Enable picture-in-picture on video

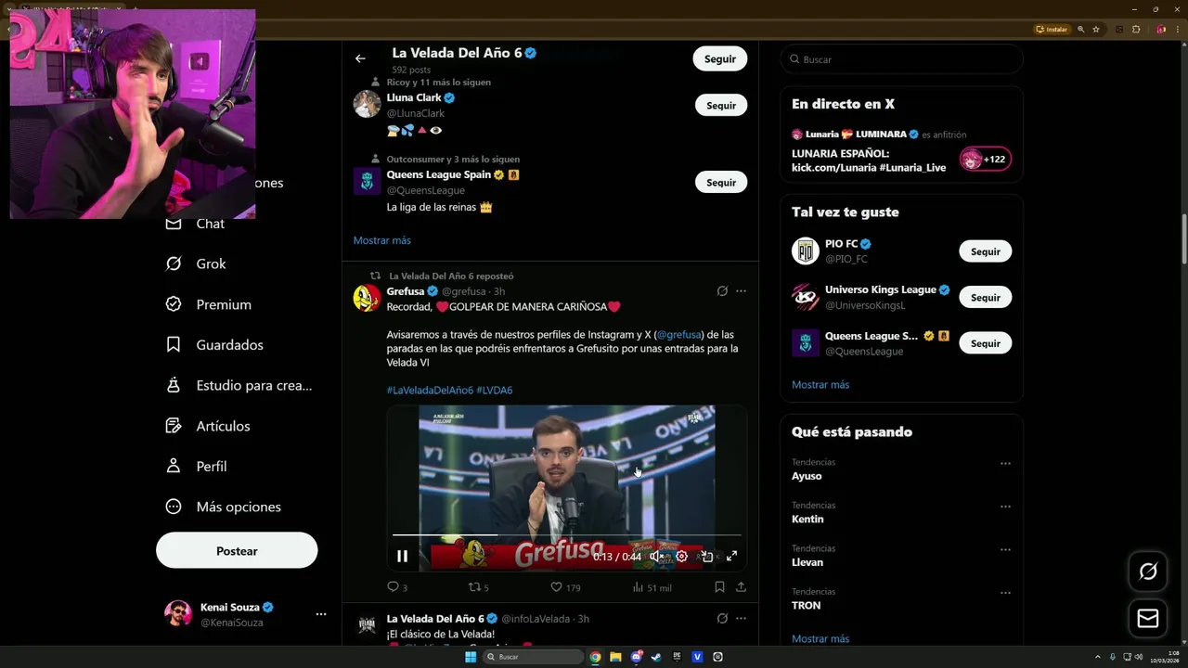[706, 557]
